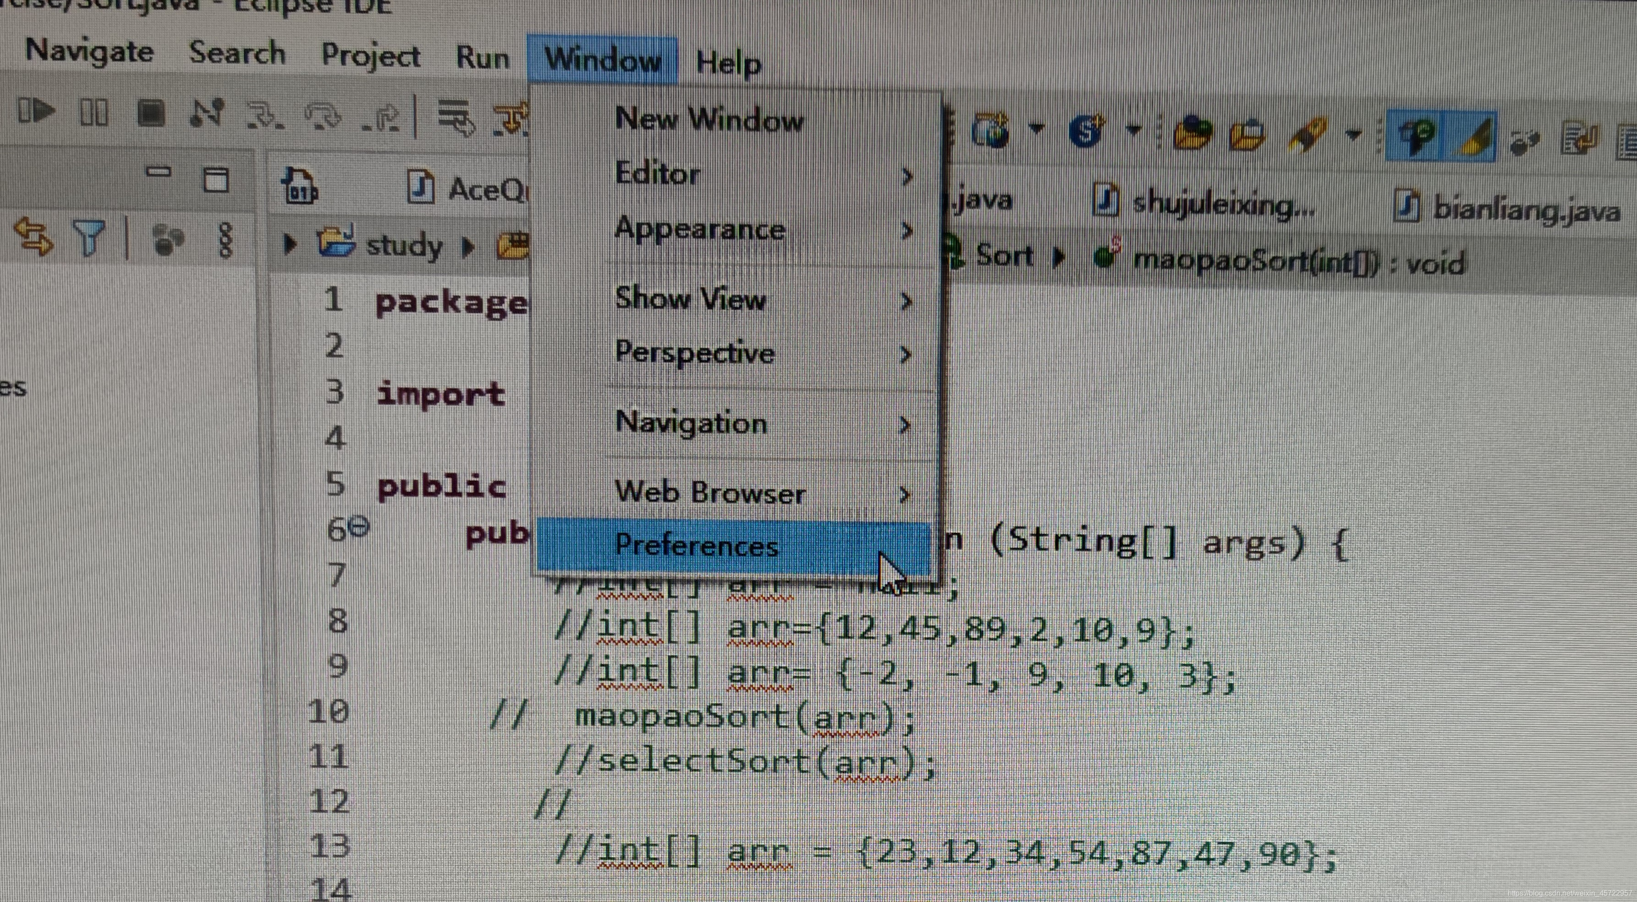This screenshot has height=902, width=1637.
Task: Open the Project menu
Action: [x=370, y=55]
